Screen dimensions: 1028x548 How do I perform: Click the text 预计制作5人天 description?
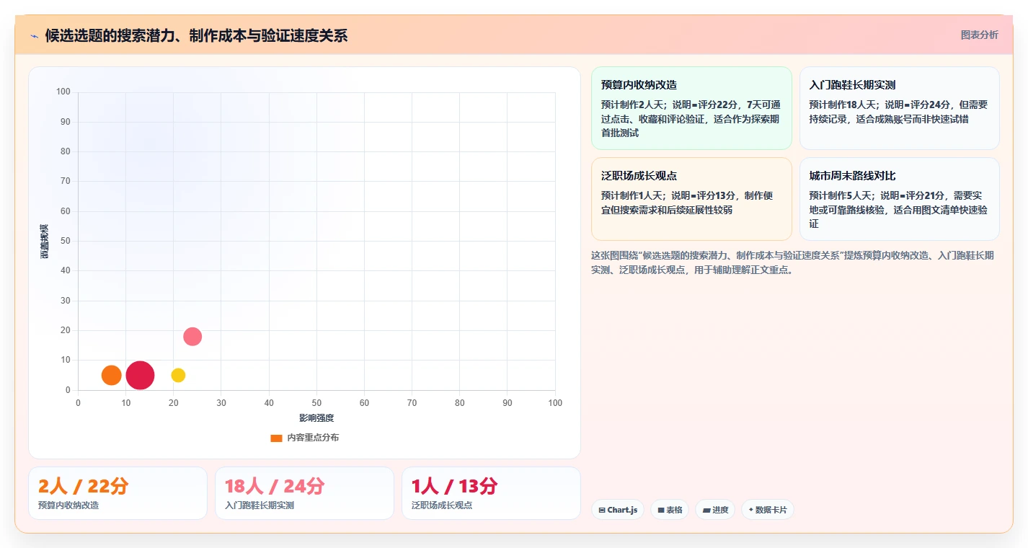[900, 210]
